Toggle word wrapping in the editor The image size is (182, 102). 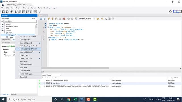tap(113, 19)
